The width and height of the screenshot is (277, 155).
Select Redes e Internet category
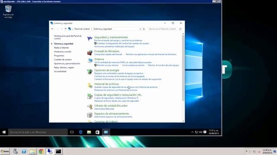[x=61, y=48]
